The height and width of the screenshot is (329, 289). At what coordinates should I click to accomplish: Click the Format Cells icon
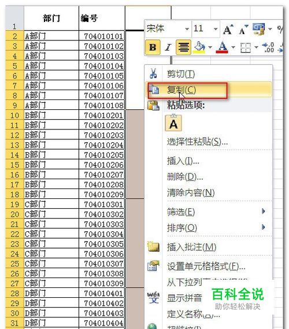tap(153, 266)
